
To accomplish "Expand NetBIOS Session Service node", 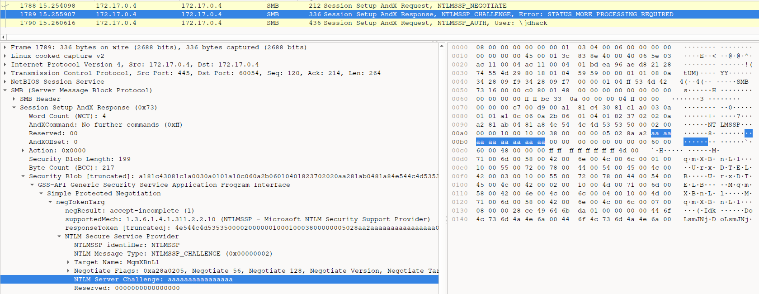I will pos(5,82).
